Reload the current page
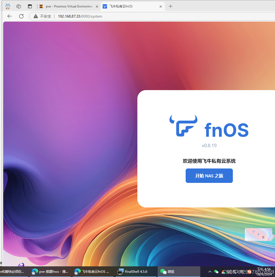 [21, 16]
